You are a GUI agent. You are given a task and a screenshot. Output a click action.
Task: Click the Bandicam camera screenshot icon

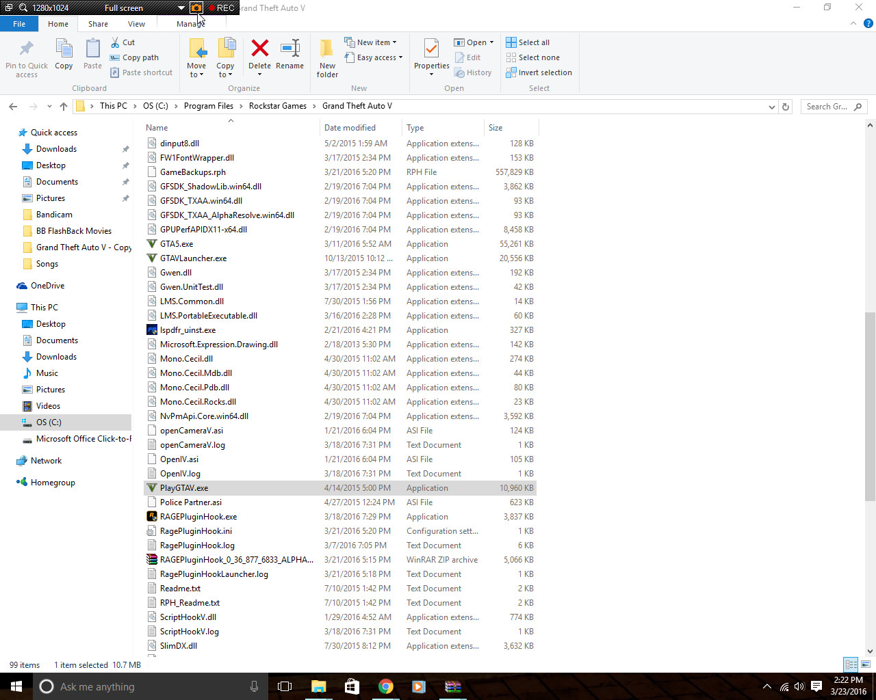(x=196, y=8)
